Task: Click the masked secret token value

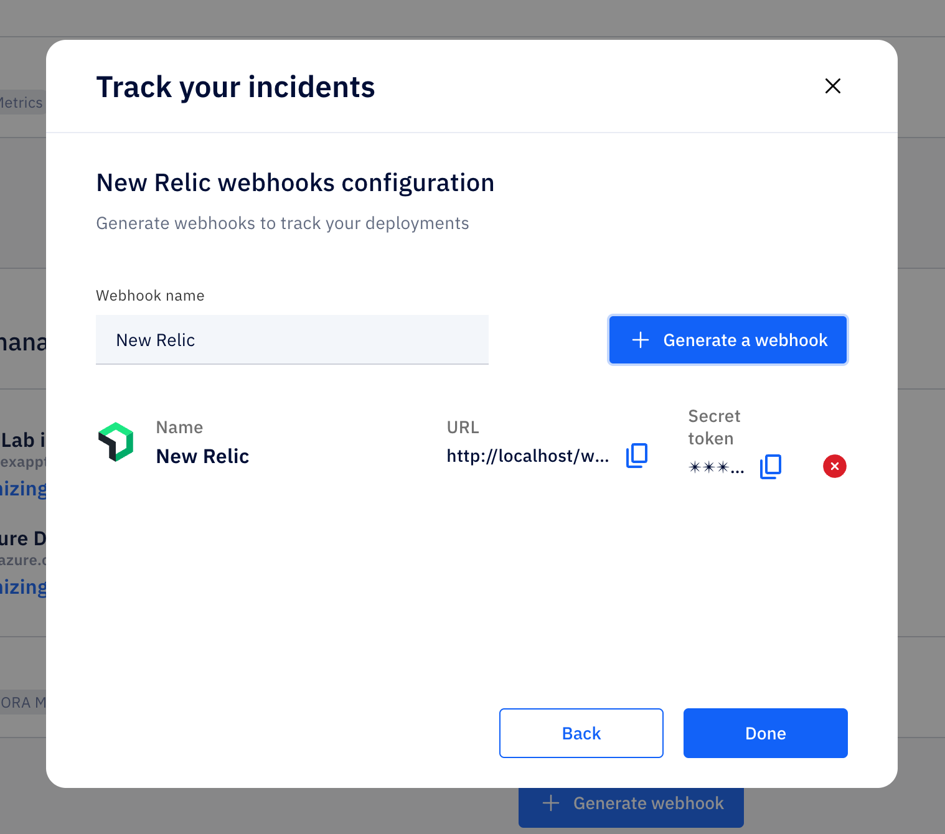Action: (x=716, y=467)
